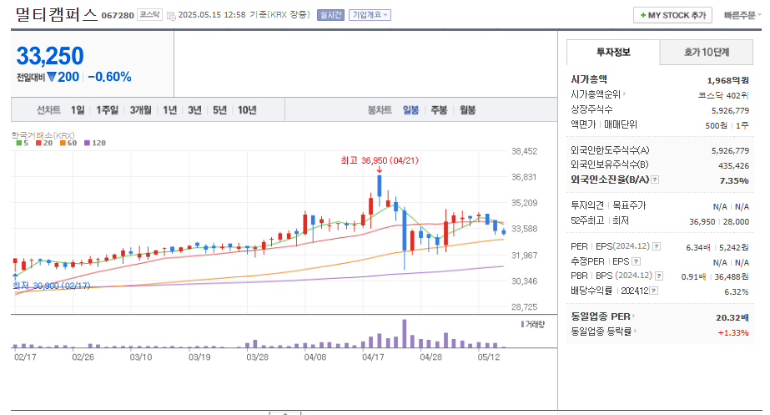Click the orange 60-day moving average legend marker

click(x=63, y=143)
